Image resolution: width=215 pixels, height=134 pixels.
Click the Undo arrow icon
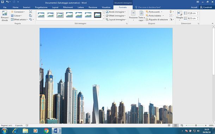click(7, 2)
